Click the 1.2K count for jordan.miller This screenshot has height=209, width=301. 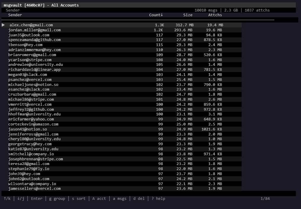point(158,30)
